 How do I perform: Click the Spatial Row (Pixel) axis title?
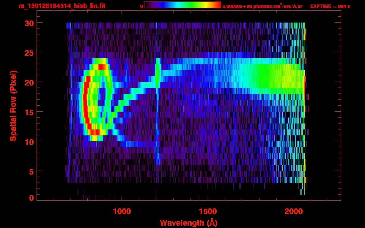(13, 106)
